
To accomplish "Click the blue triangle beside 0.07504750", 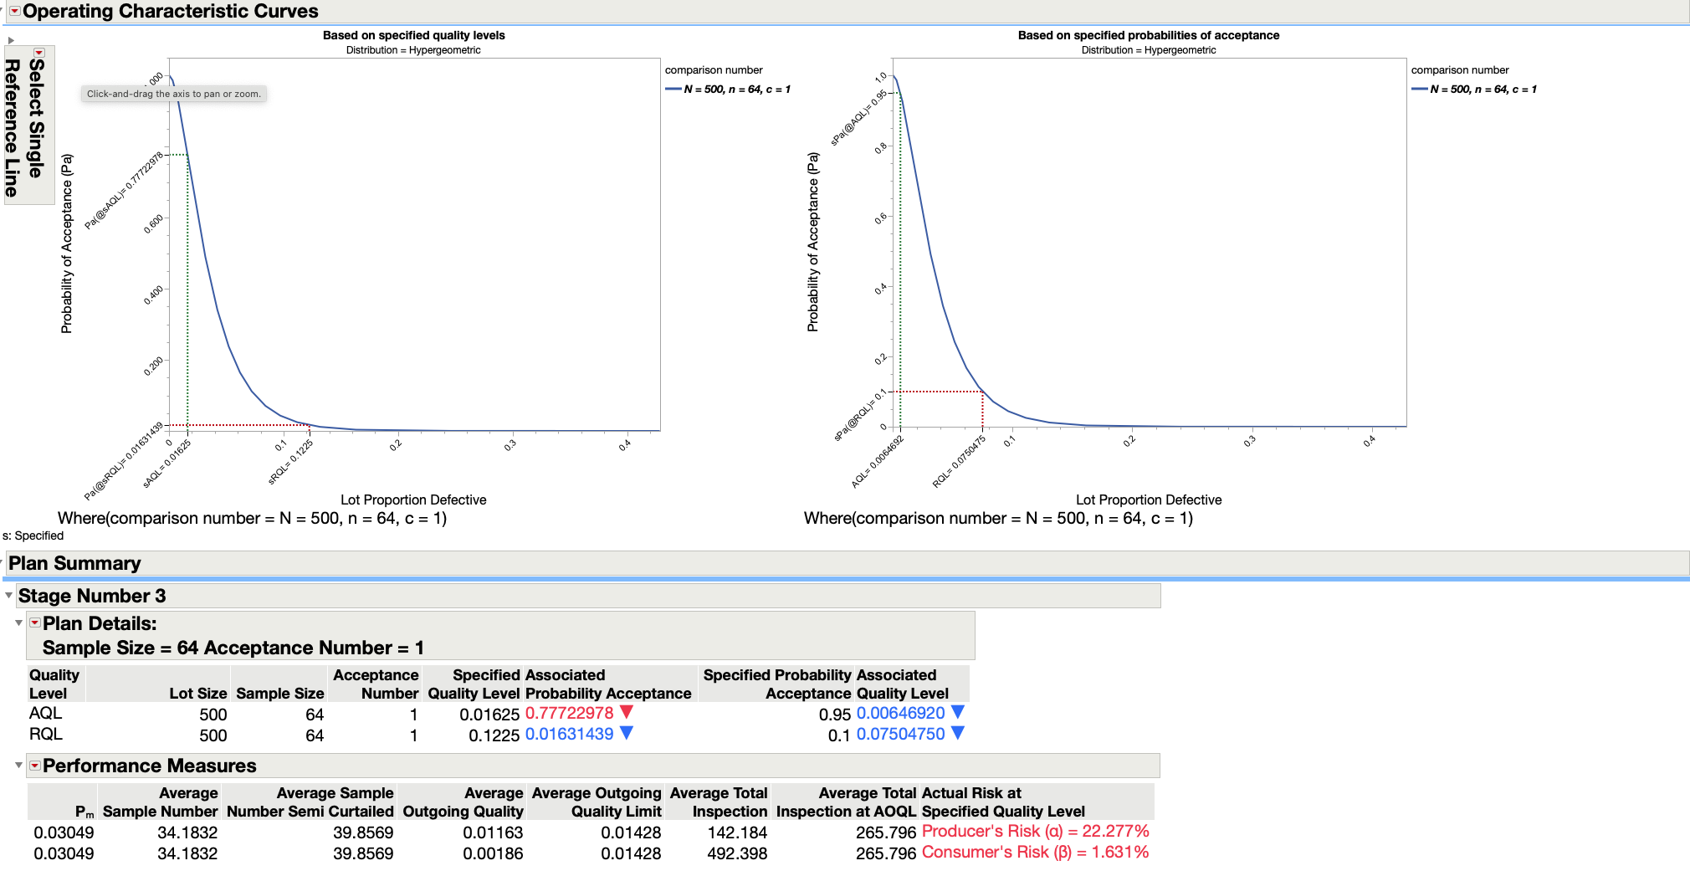I will click(x=959, y=734).
